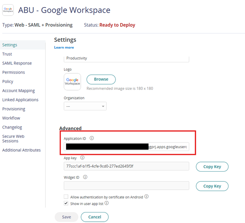245x223 pixels.
Task: Cancel the settings changes
Action: 95,217
